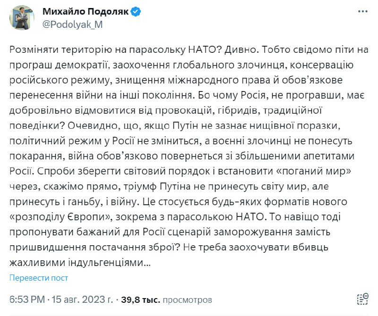This screenshot has height=316, width=378.
Task: Click the blue verified checkmark badge
Action: tap(136, 12)
